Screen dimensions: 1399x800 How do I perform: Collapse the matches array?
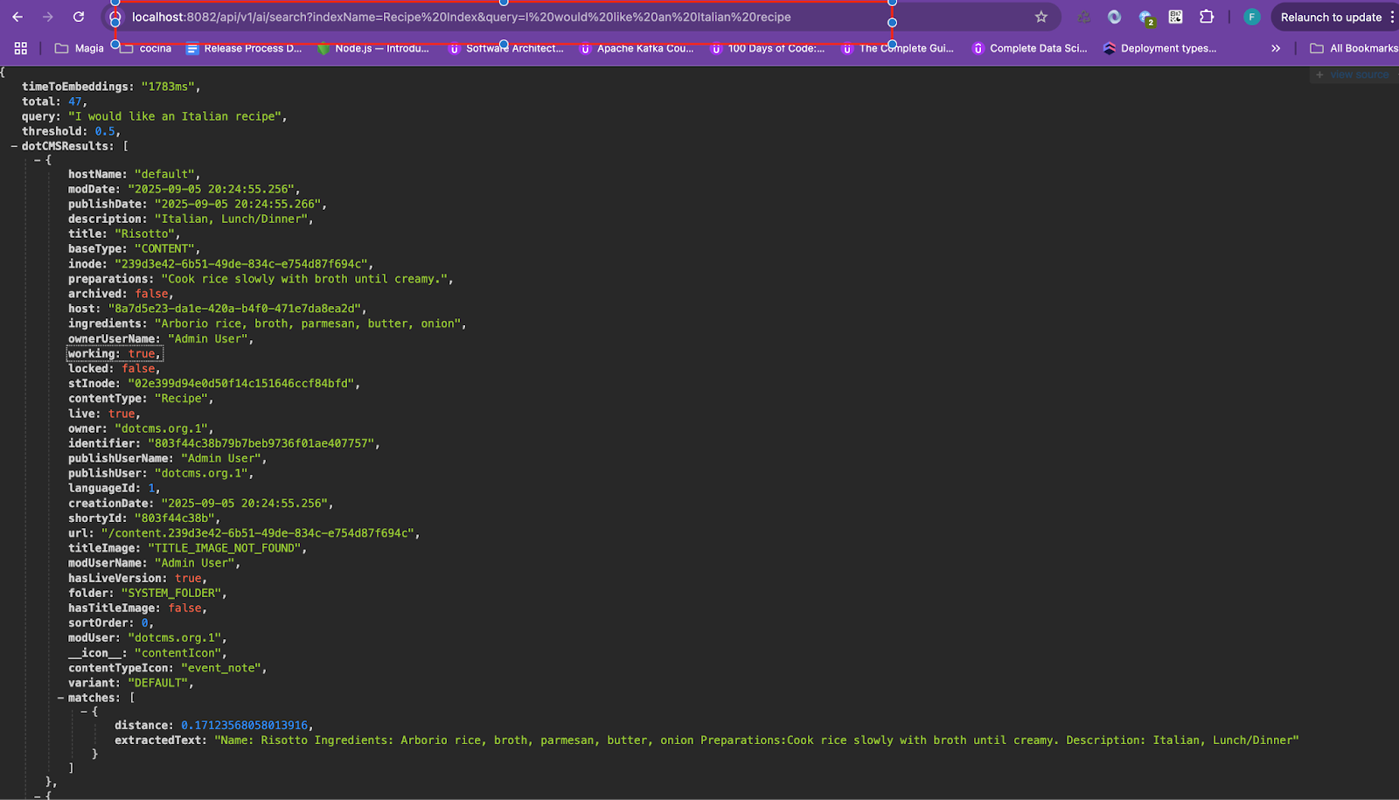pyautogui.click(x=60, y=698)
